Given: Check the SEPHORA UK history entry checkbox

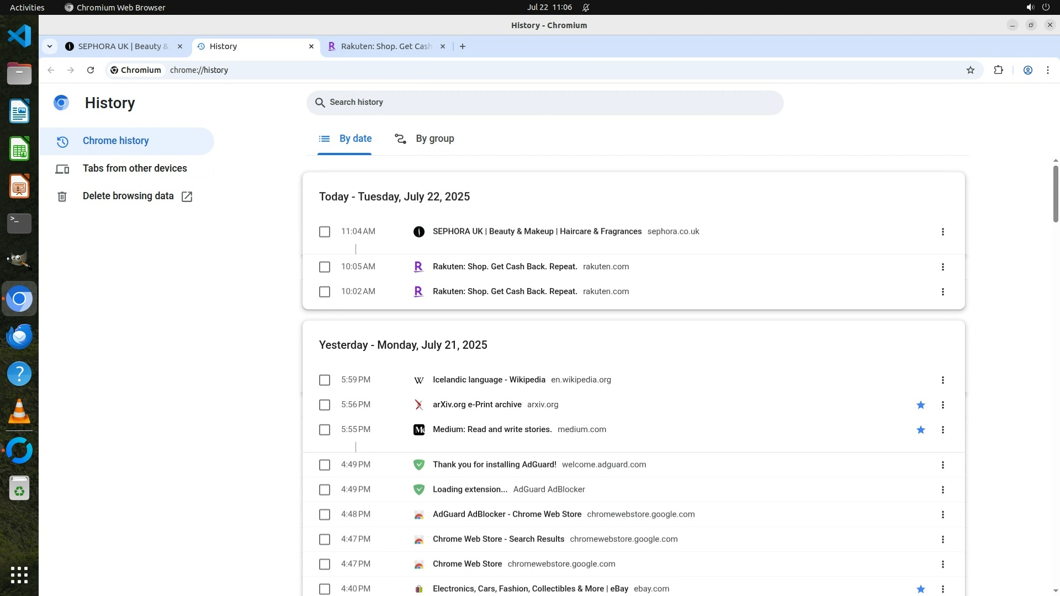Looking at the screenshot, I should [325, 232].
